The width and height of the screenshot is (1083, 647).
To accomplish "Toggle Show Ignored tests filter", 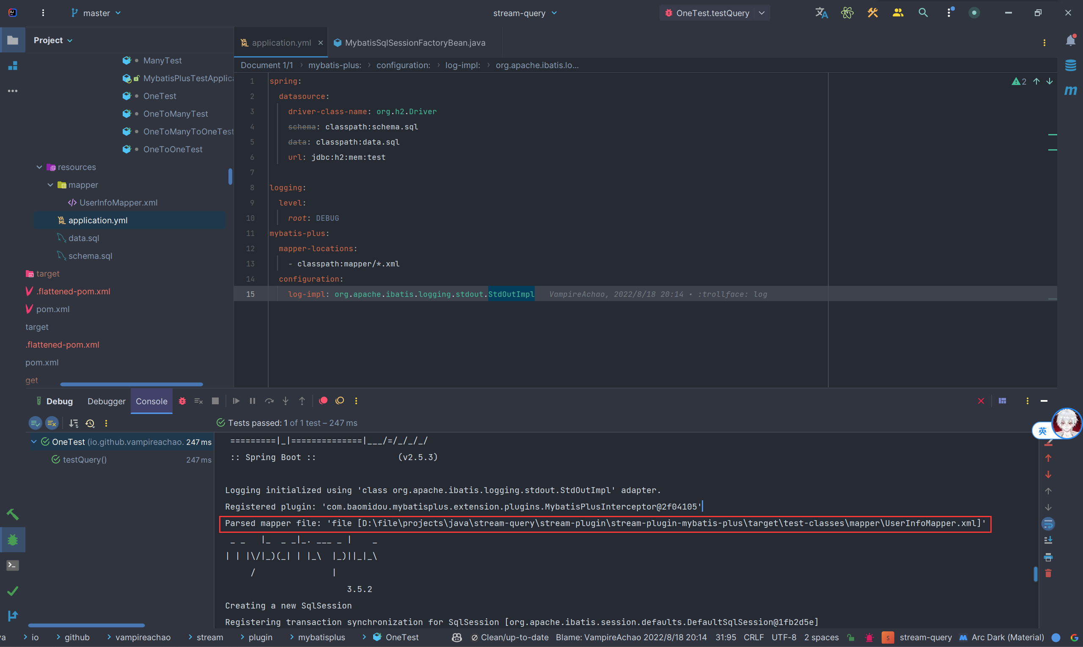I will point(52,423).
